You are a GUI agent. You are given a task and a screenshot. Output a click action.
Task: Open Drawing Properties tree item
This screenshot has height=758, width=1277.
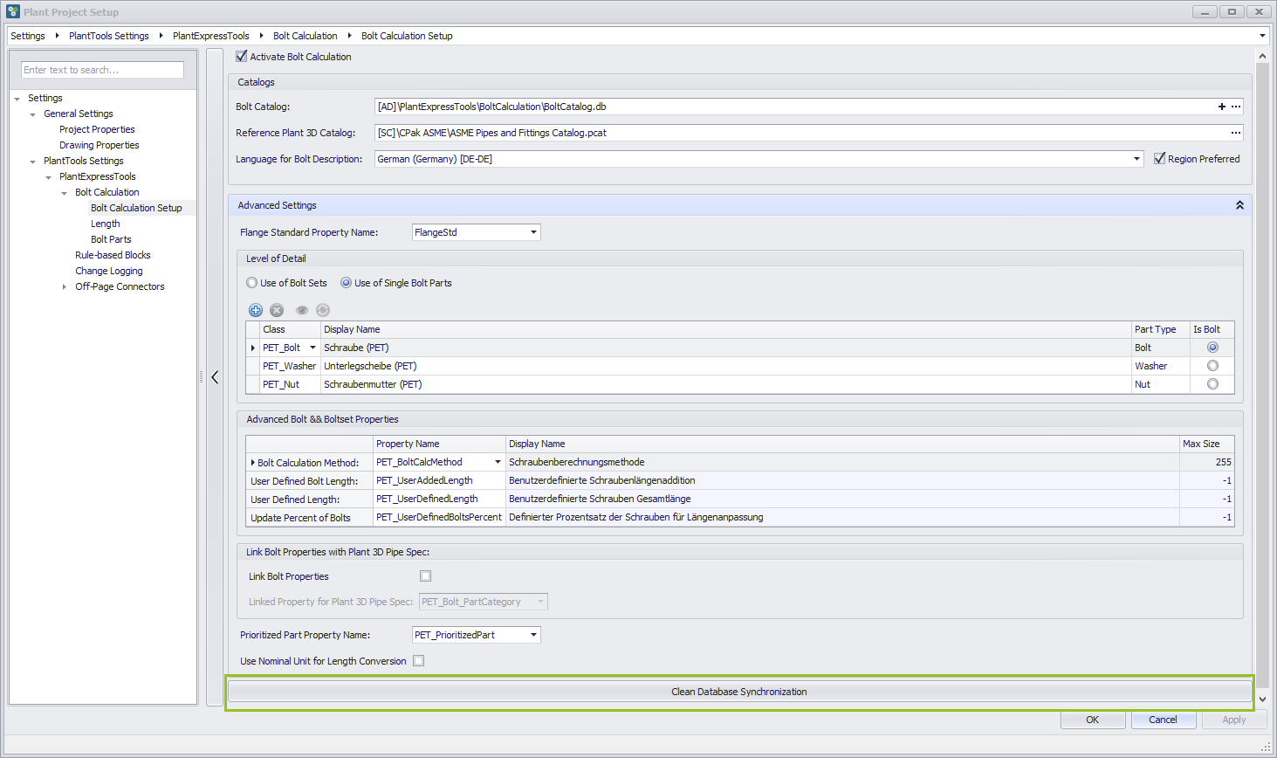(x=100, y=145)
